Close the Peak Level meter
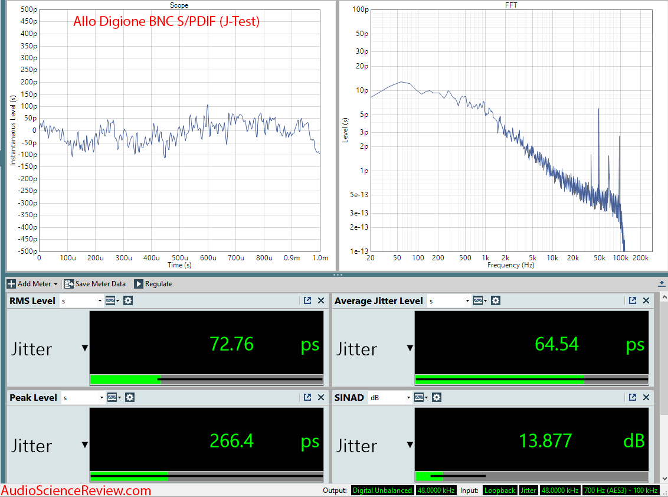The width and height of the screenshot is (668, 497). click(321, 398)
